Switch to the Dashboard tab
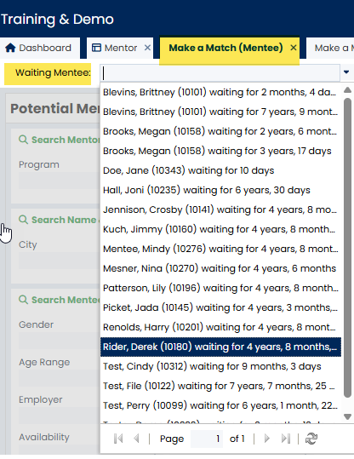Viewport: 354px width, 459px height. 39,48
